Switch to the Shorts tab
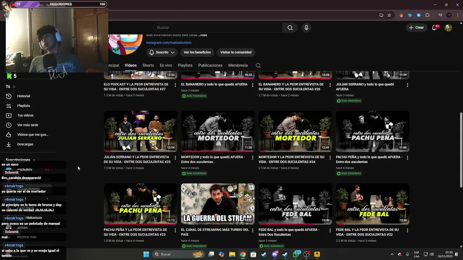This screenshot has width=463, height=260. pos(148,65)
